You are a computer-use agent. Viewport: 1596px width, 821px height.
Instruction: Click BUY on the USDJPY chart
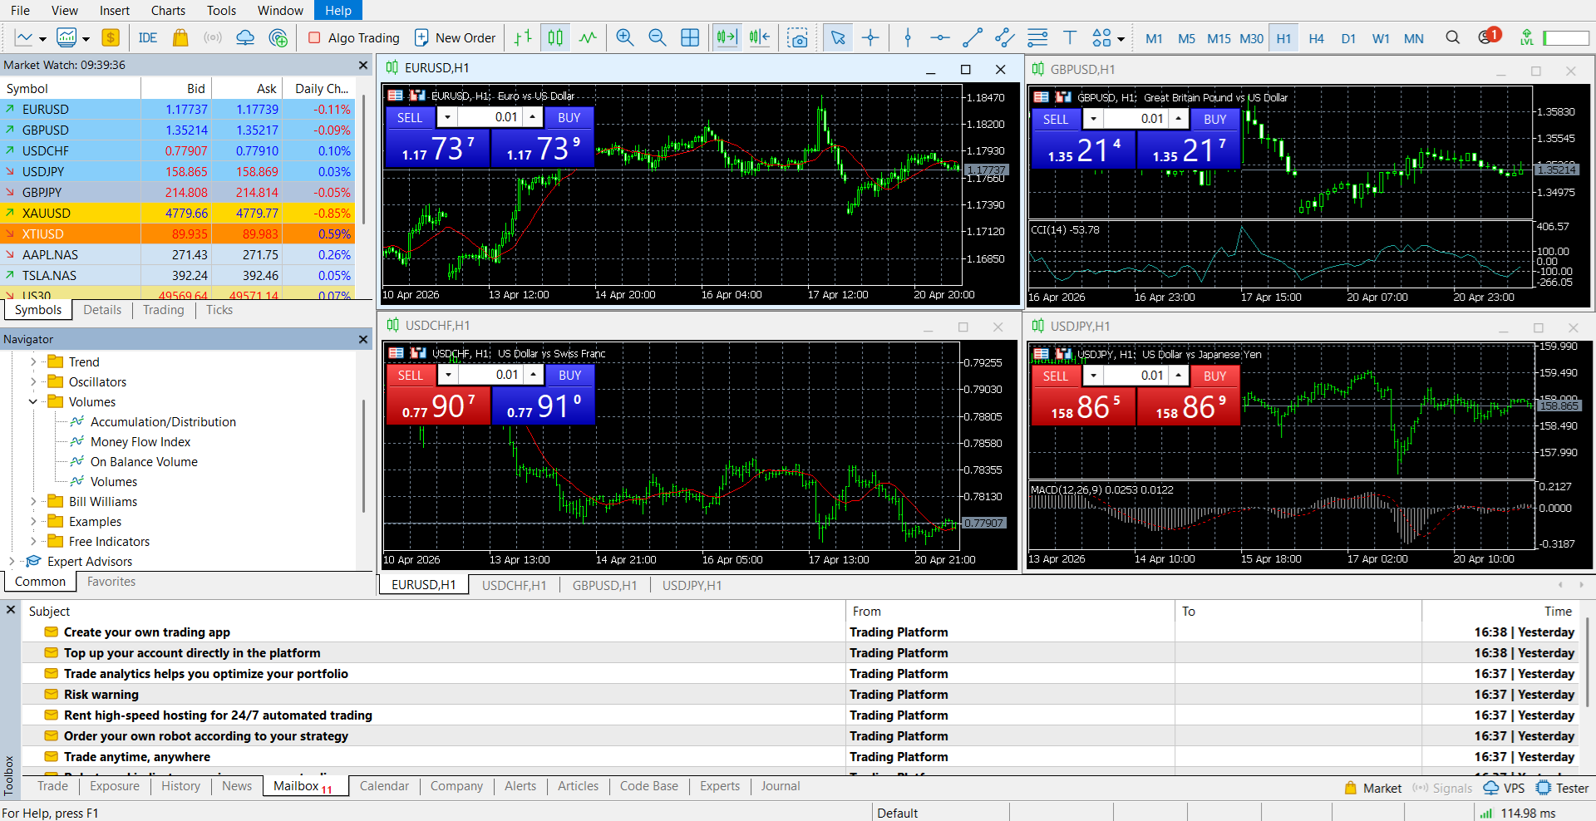click(x=1214, y=376)
